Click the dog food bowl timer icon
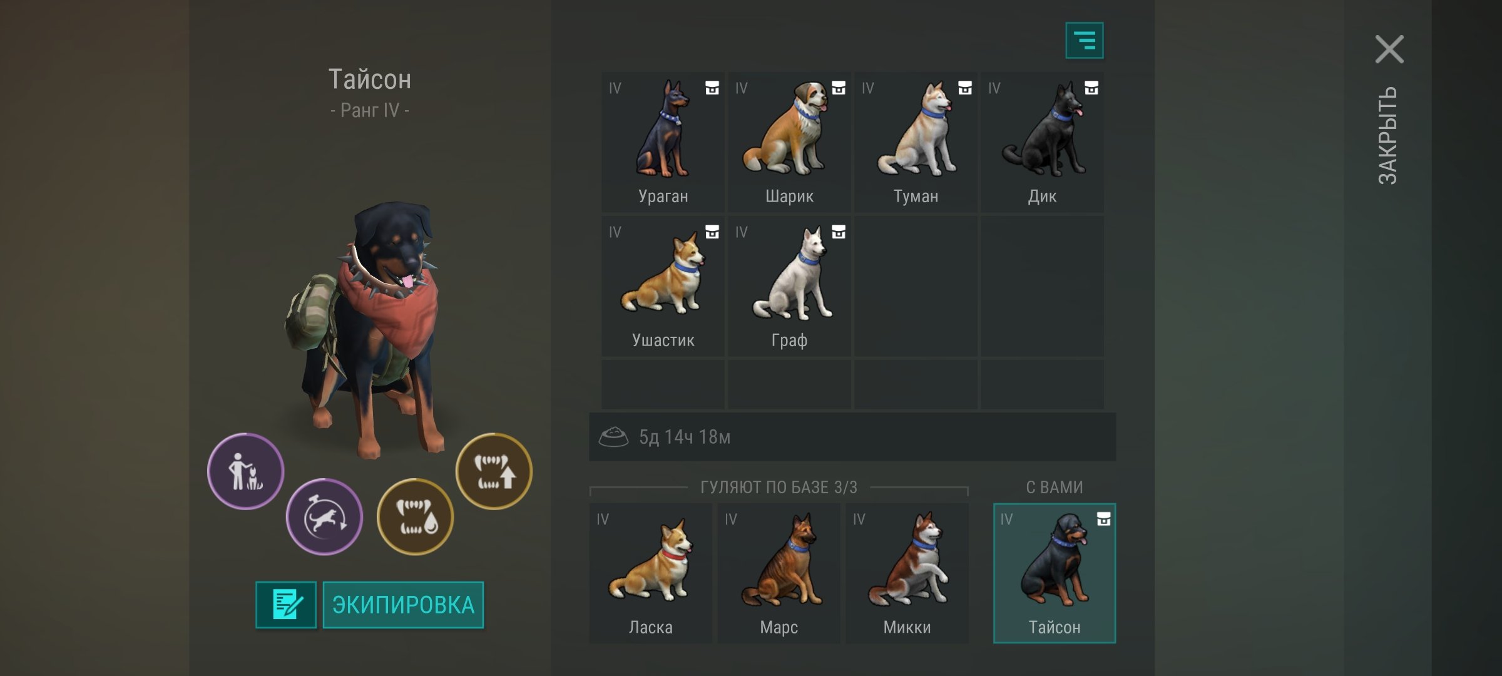The image size is (1502, 676). pos(613,437)
